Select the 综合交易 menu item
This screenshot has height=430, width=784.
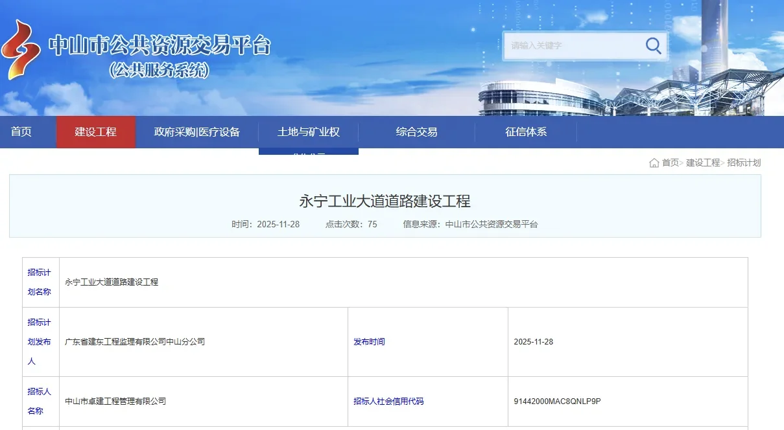coord(417,131)
